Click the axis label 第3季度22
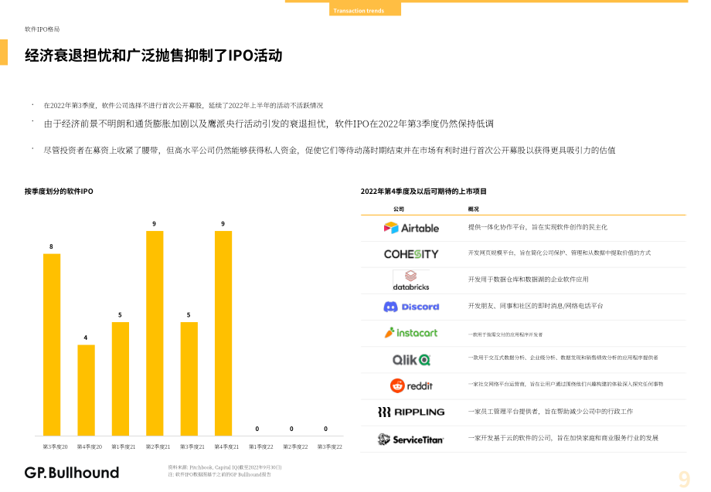This screenshot has width=711, height=492. 330,446
